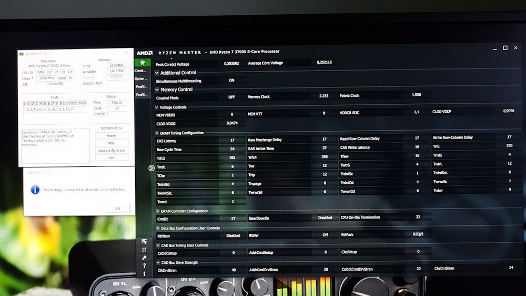This screenshot has width=526, height=296.
Task: Confirm the TestMem5 completion dialog with OK
Action: click(118, 209)
